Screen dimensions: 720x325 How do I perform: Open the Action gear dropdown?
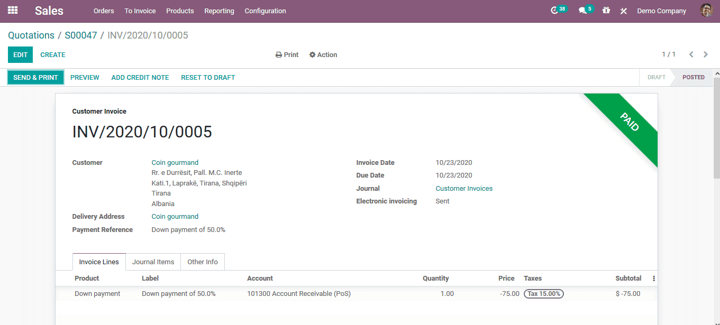coord(323,55)
